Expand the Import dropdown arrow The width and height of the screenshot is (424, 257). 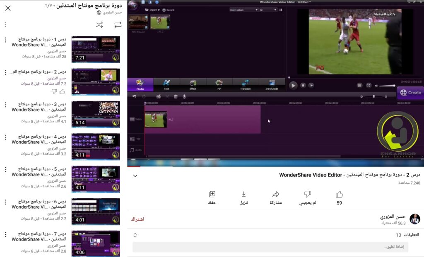click(x=159, y=9)
